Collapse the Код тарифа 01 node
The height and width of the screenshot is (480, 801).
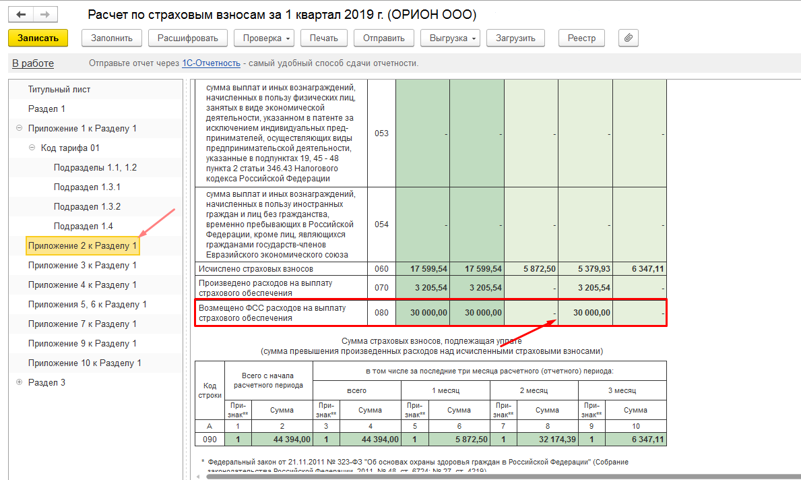(x=32, y=148)
